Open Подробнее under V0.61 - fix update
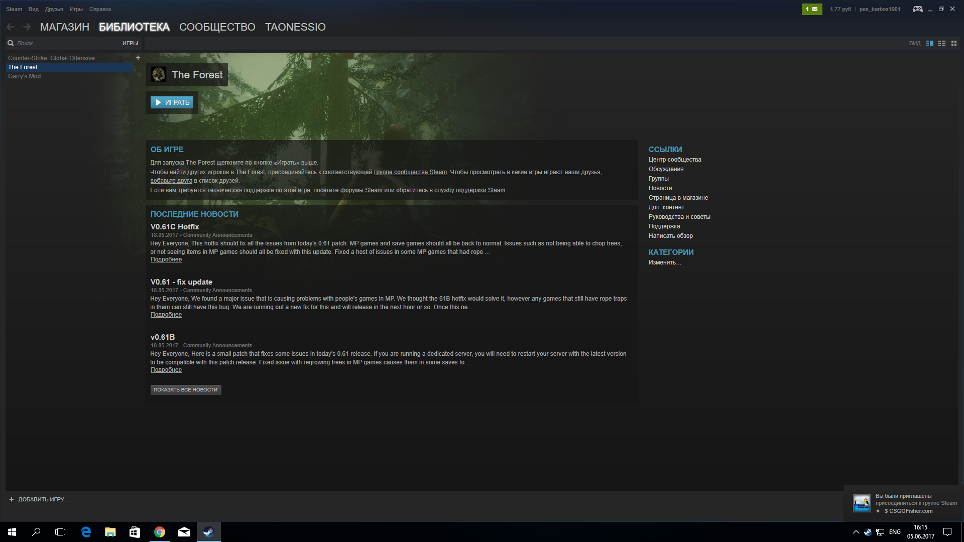The image size is (964, 542). [166, 315]
